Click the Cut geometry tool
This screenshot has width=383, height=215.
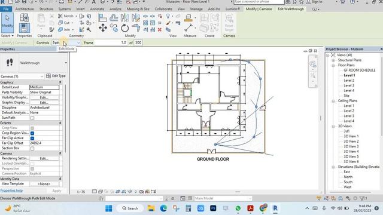(x=64, y=23)
